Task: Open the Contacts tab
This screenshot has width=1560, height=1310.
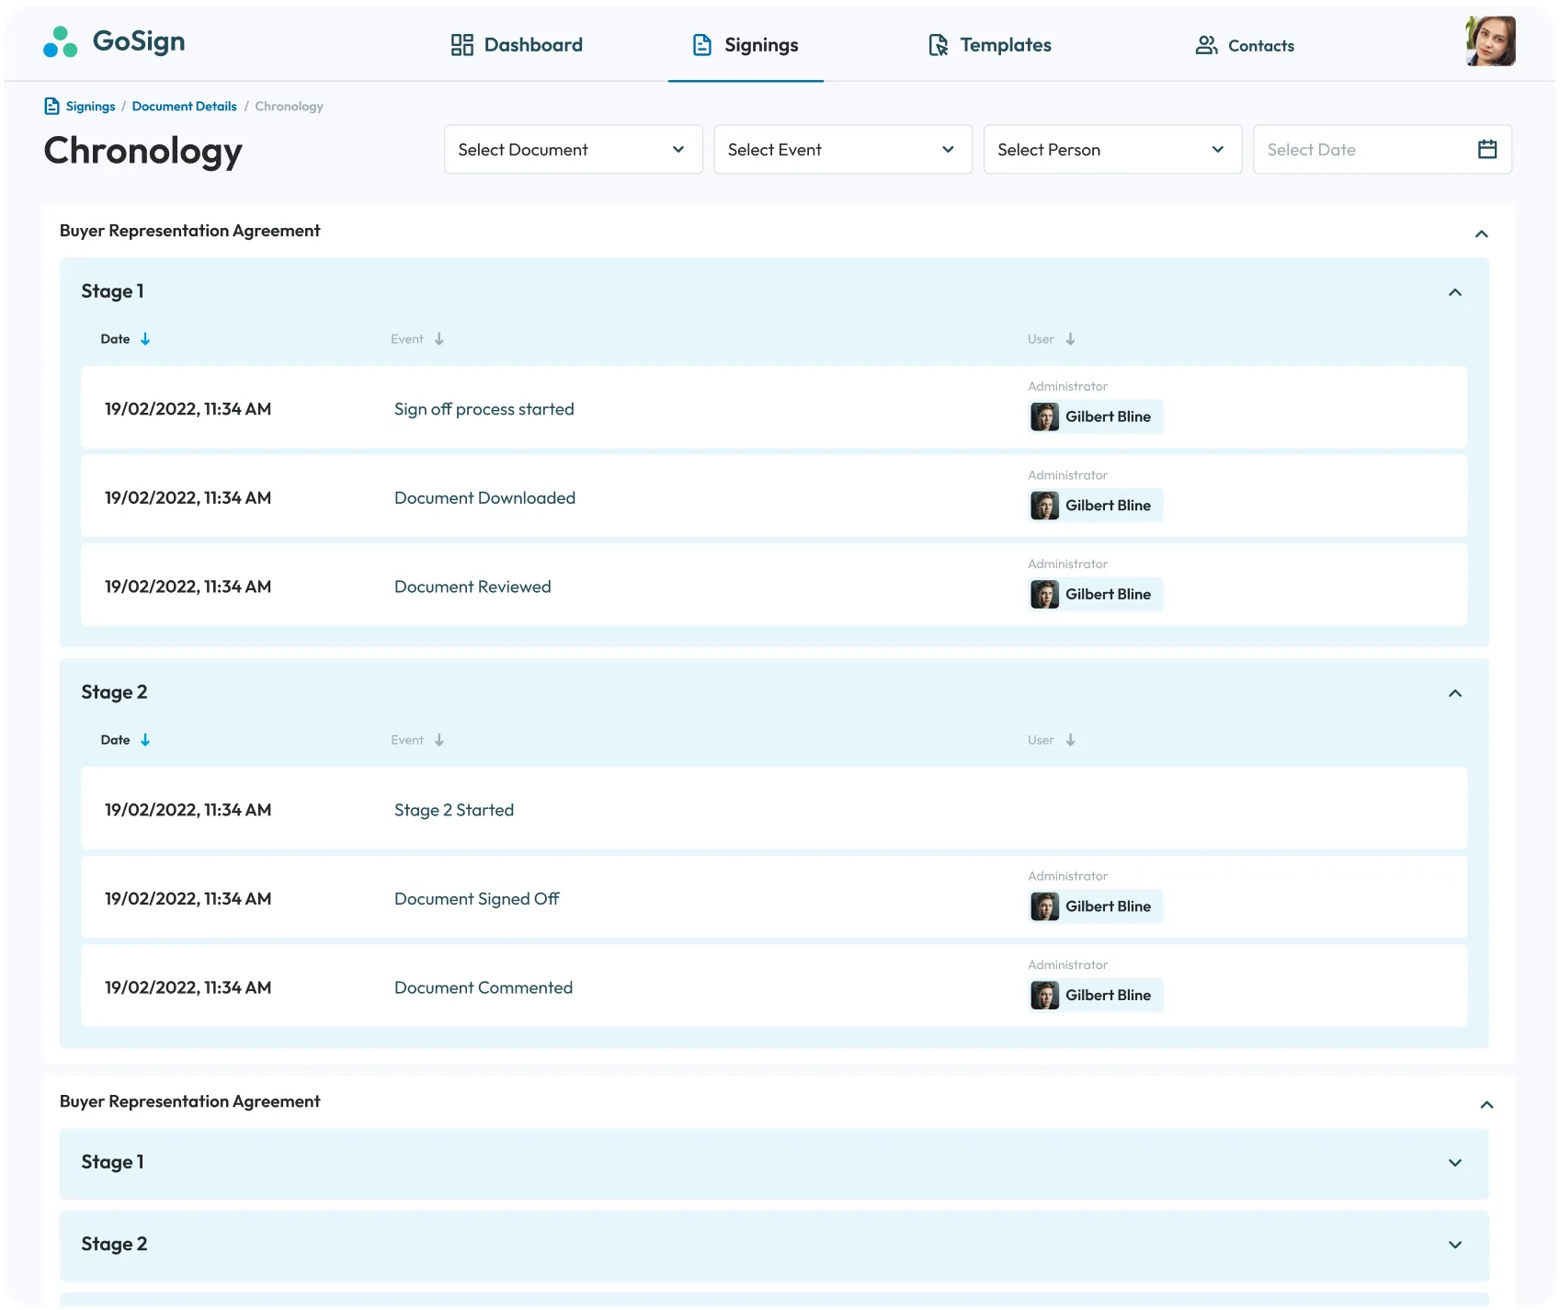Action: click(x=1245, y=45)
